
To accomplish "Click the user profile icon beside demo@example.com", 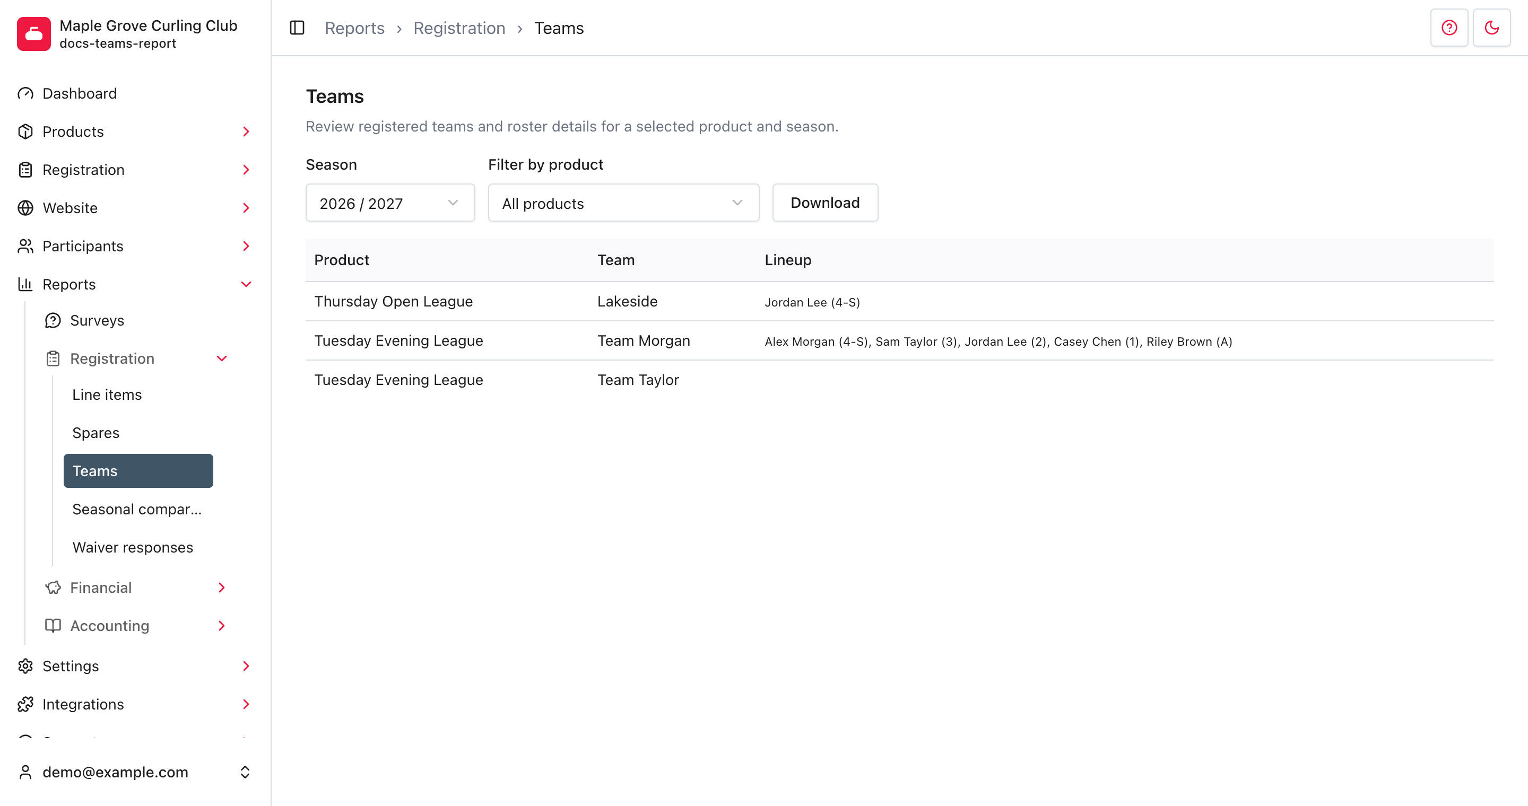I will coord(25,772).
